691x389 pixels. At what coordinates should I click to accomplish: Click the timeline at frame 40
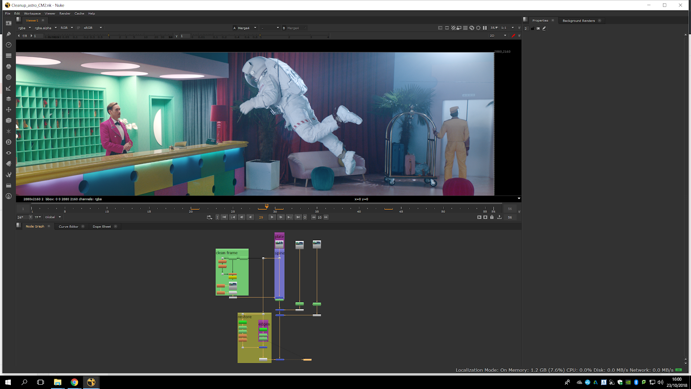coord(358,208)
